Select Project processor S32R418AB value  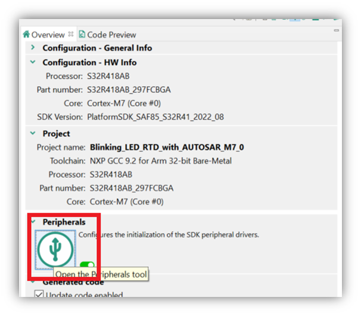coord(111,174)
